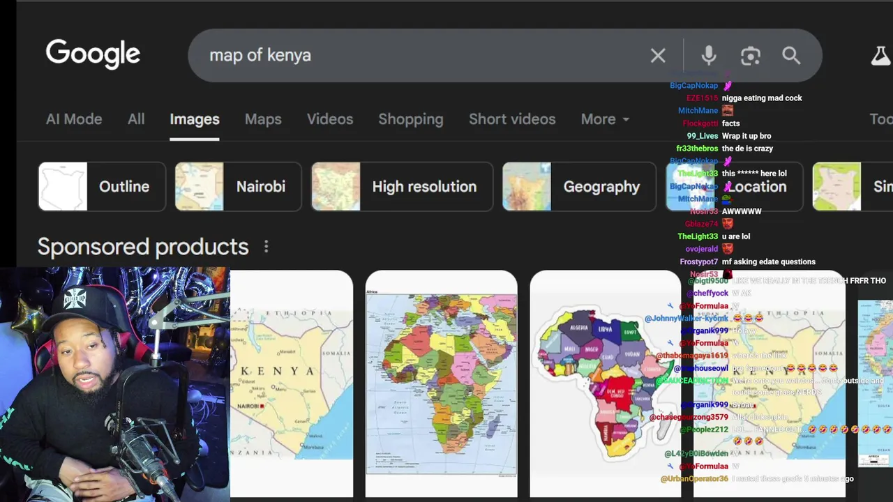The width and height of the screenshot is (893, 502).
Task: Open the Kenya map with Nairobi thumbnail
Action: click(292, 383)
